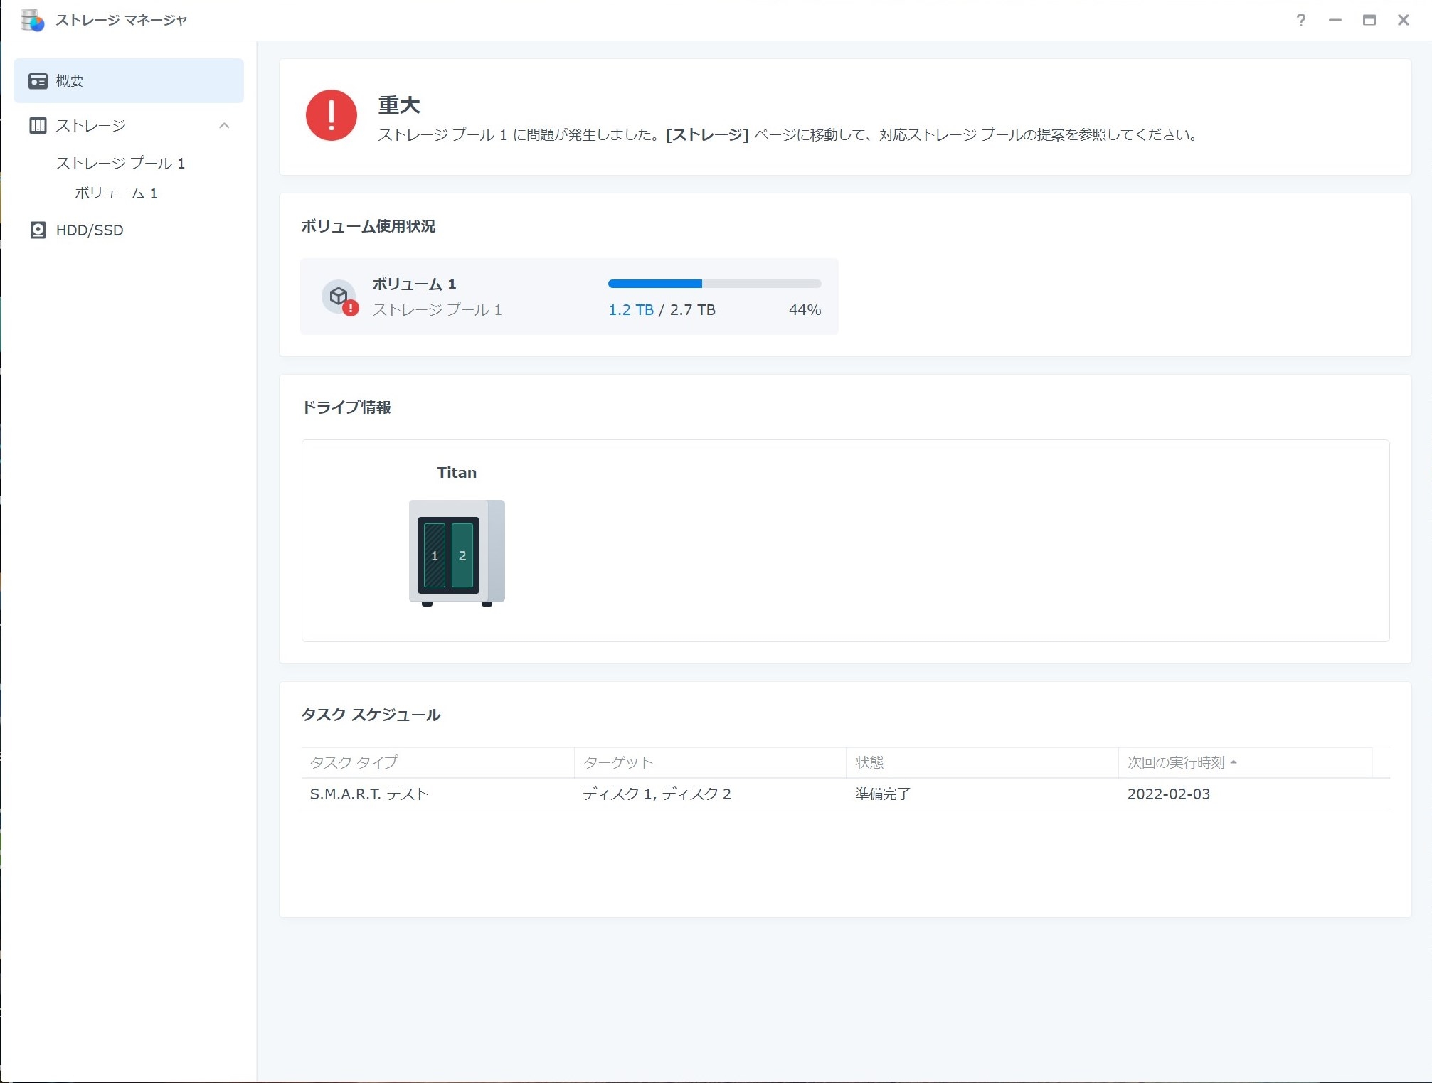Open help with the question mark icon
Viewport: 1432px width, 1083px height.
[x=1300, y=20]
